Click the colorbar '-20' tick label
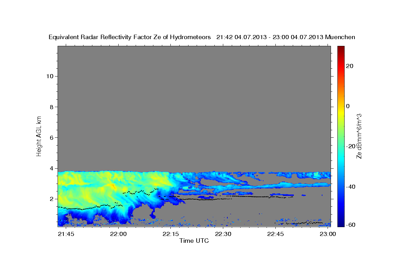This screenshot has height=272, width=409. click(x=351, y=146)
